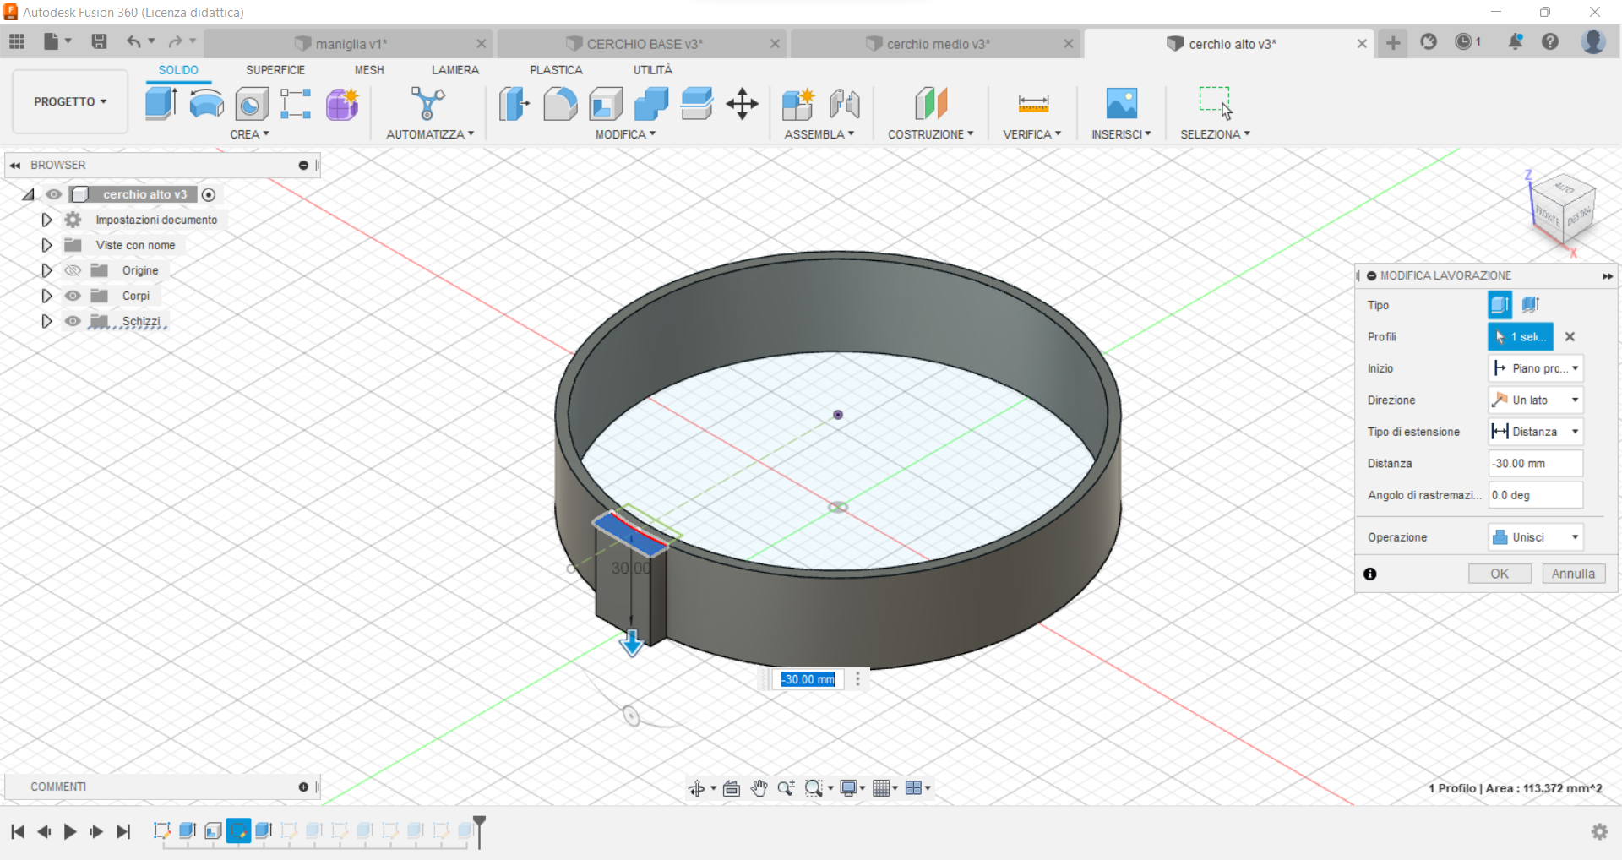1622x860 pixels.
Task: Click the -30.00 mm distance value field
Action: (x=1534, y=463)
